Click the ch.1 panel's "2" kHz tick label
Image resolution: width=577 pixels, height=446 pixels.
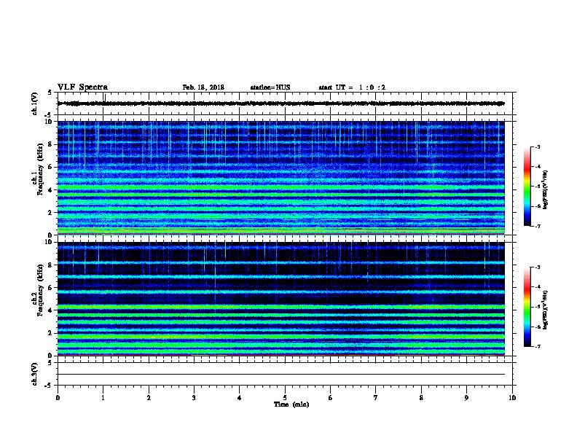click(51, 212)
